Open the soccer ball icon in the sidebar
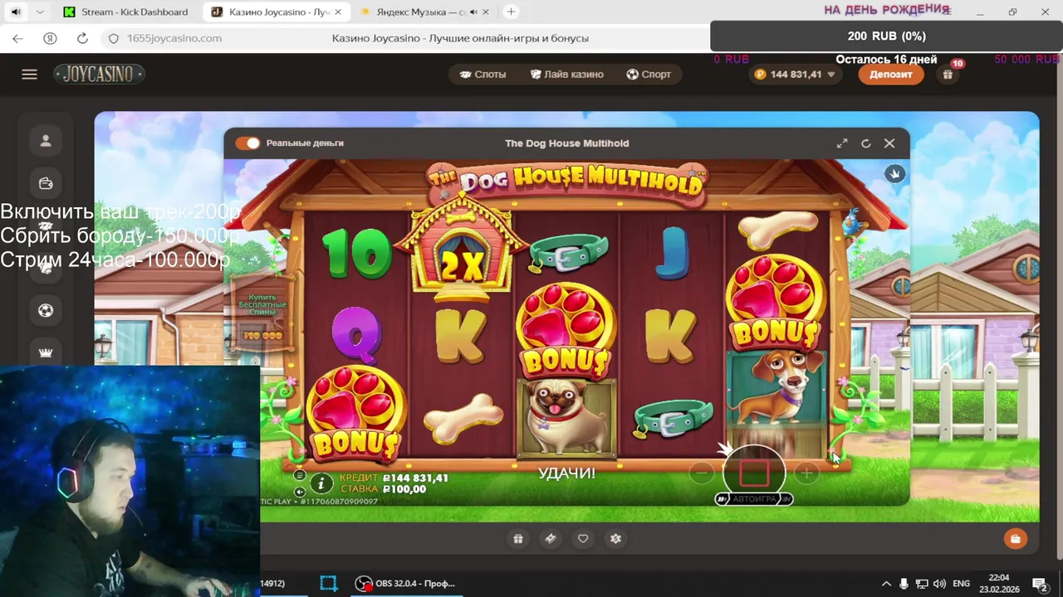 tap(46, 310)
